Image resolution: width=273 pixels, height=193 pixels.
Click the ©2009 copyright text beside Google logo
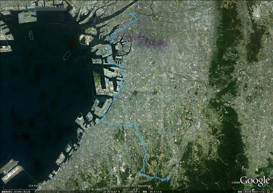(236, 182)
